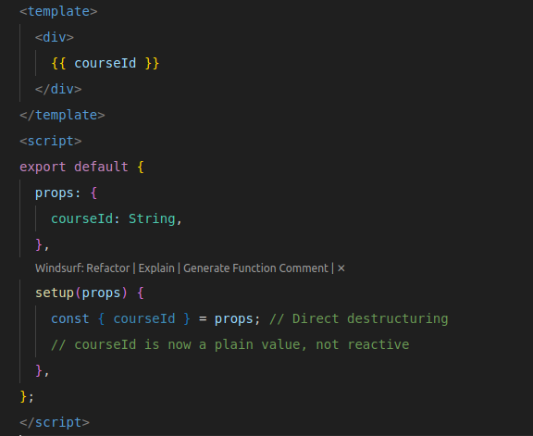This screenshot has width=533, height=436.
Task: Click the closing script tag
Action: (x=55, y=422)
